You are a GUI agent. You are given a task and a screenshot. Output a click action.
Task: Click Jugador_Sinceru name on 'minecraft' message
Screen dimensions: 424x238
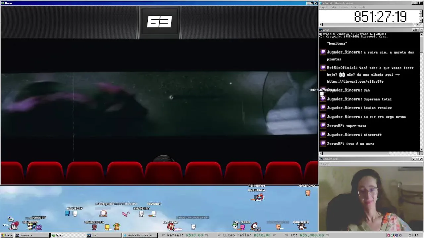coord(344,135)
